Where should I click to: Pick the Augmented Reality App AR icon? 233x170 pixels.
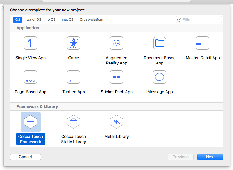click(x=116, y=43)
